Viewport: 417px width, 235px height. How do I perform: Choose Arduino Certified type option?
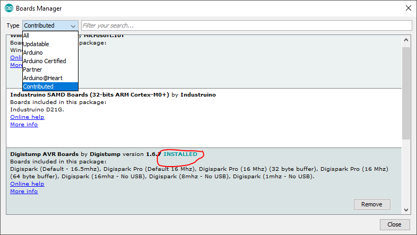click(50, 61)
